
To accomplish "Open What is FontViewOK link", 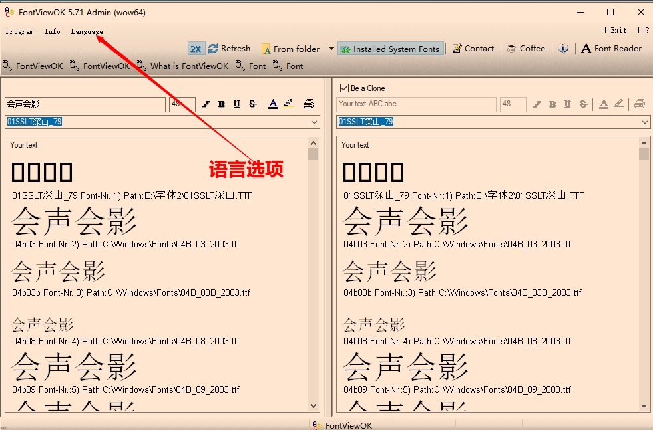I will (183, 66).
